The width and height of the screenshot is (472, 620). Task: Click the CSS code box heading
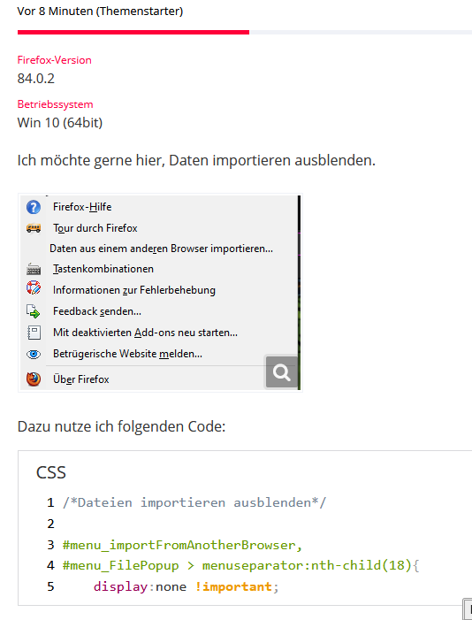tap(51, 472)
